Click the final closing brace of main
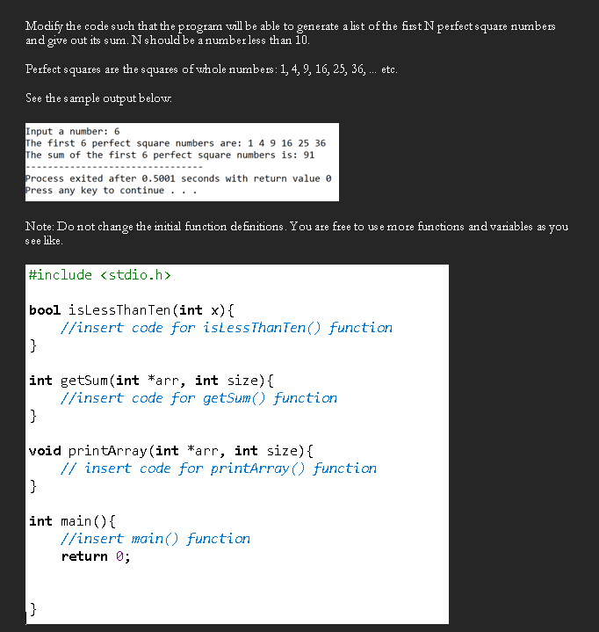This screenshot has height=632, width=599. [x=33, y=609]
